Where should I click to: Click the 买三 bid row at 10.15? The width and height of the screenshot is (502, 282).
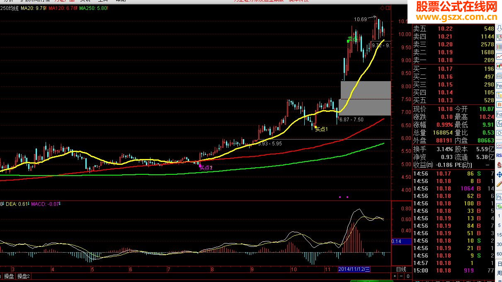tap(453, 84)
